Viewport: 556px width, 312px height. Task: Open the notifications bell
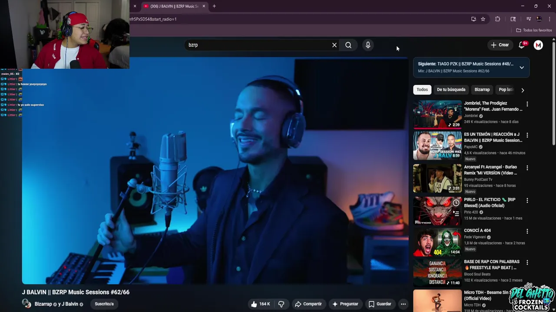click(x=522, y=45)
